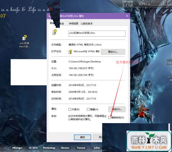Click the file icon beside the filename field
The height and width of the screenshot is (152, 172).
pyautogui.click(x=54, y=32)
